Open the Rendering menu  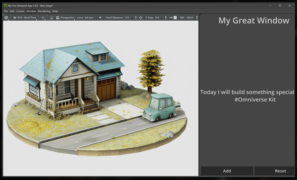[x=44, y=11]
